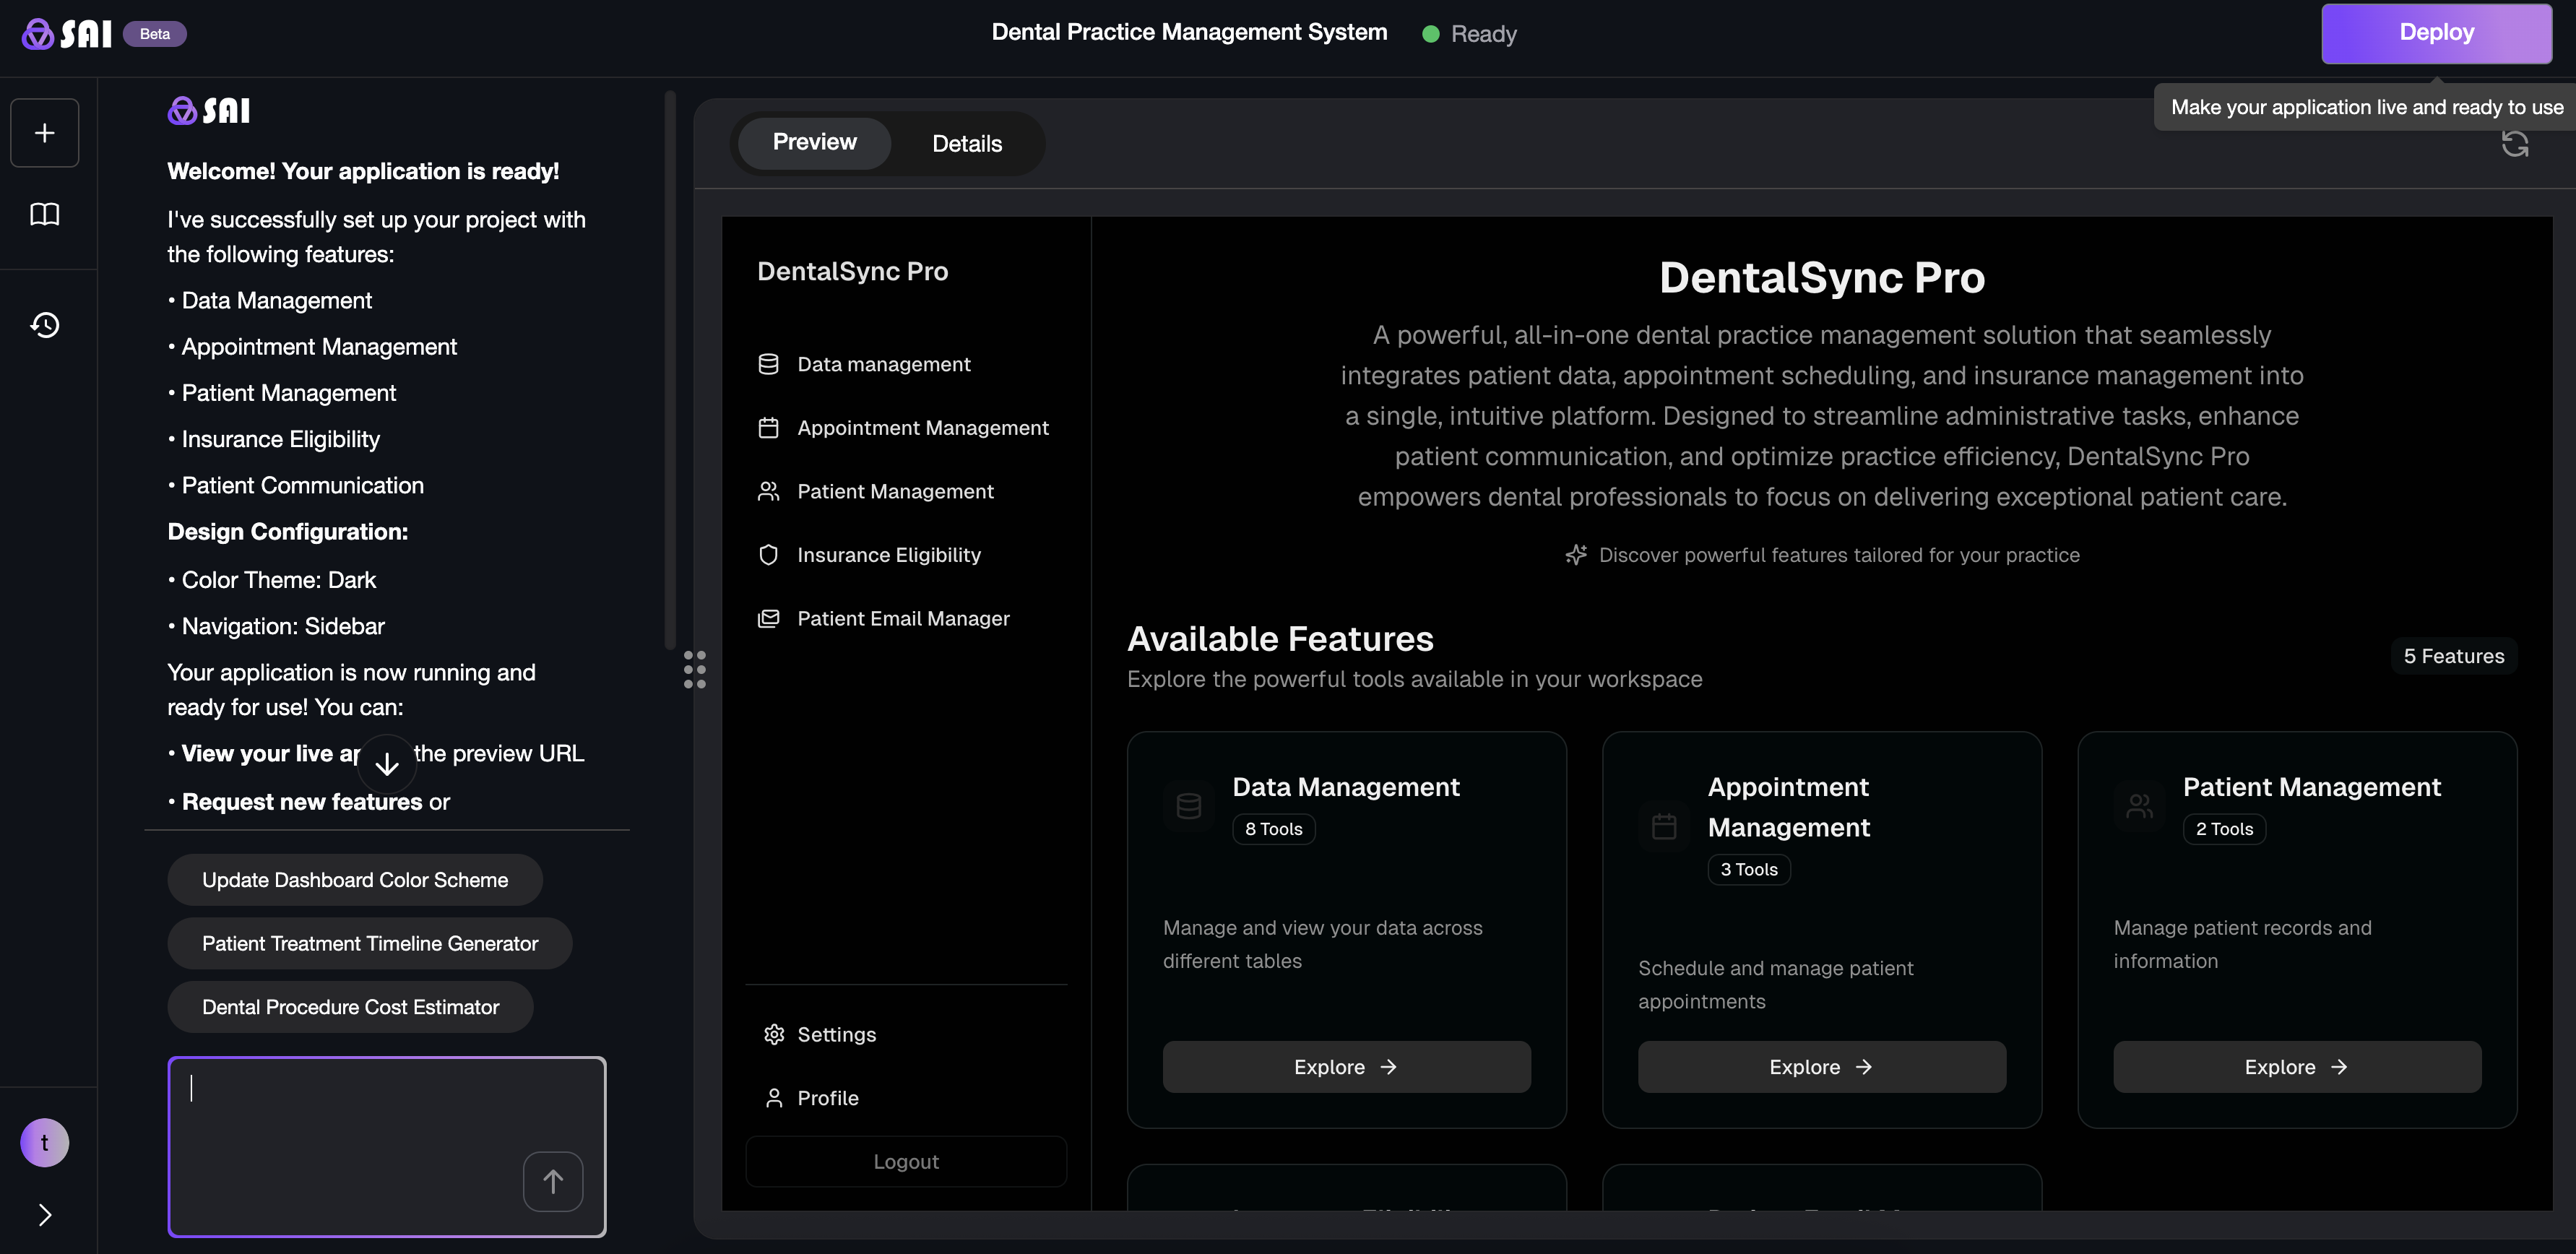
Task: Open Settings in DentalSync sidebar
Action: click(836, 1035)
